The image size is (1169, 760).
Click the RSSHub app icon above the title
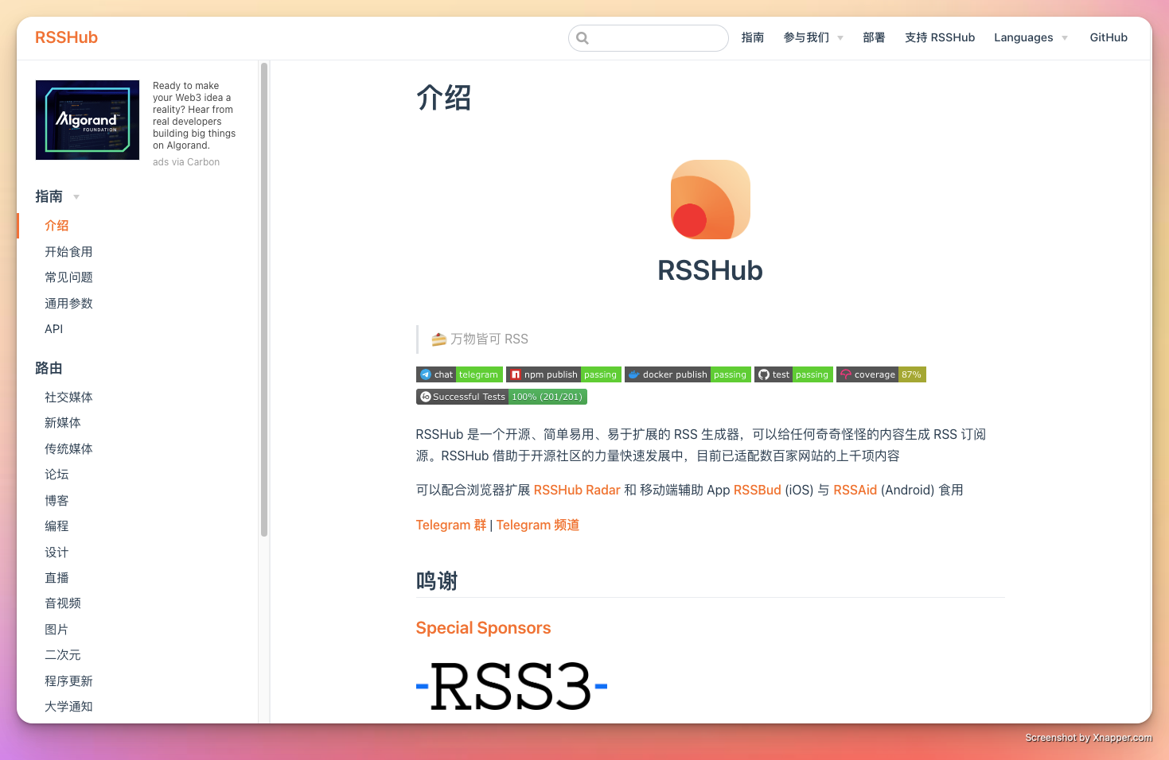click(x=710, y=200)
